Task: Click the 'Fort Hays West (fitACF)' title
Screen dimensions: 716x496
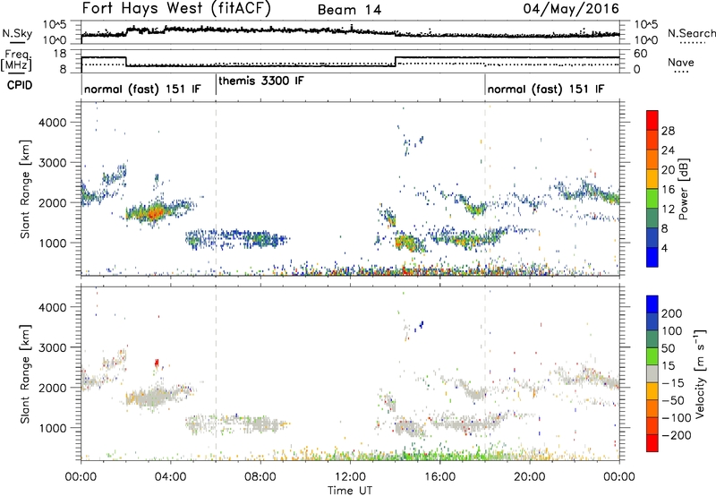Action: tap(176, 8)
